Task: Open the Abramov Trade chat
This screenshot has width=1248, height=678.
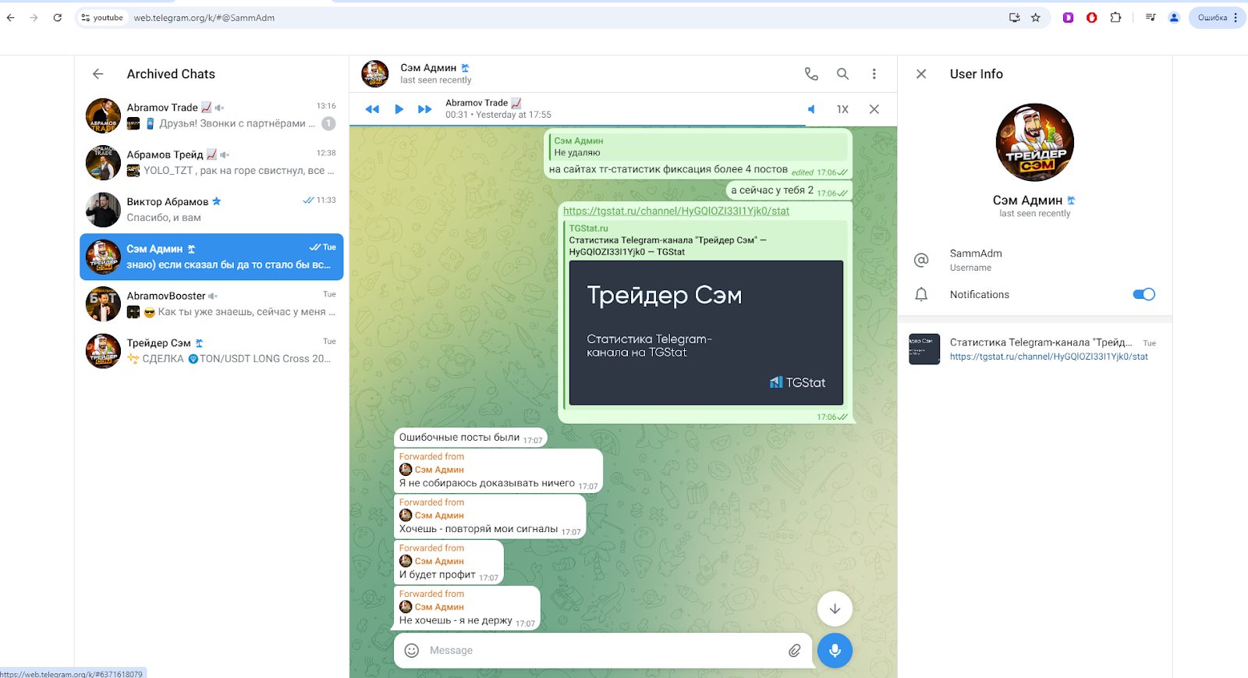Action: (x=211, y=115)
